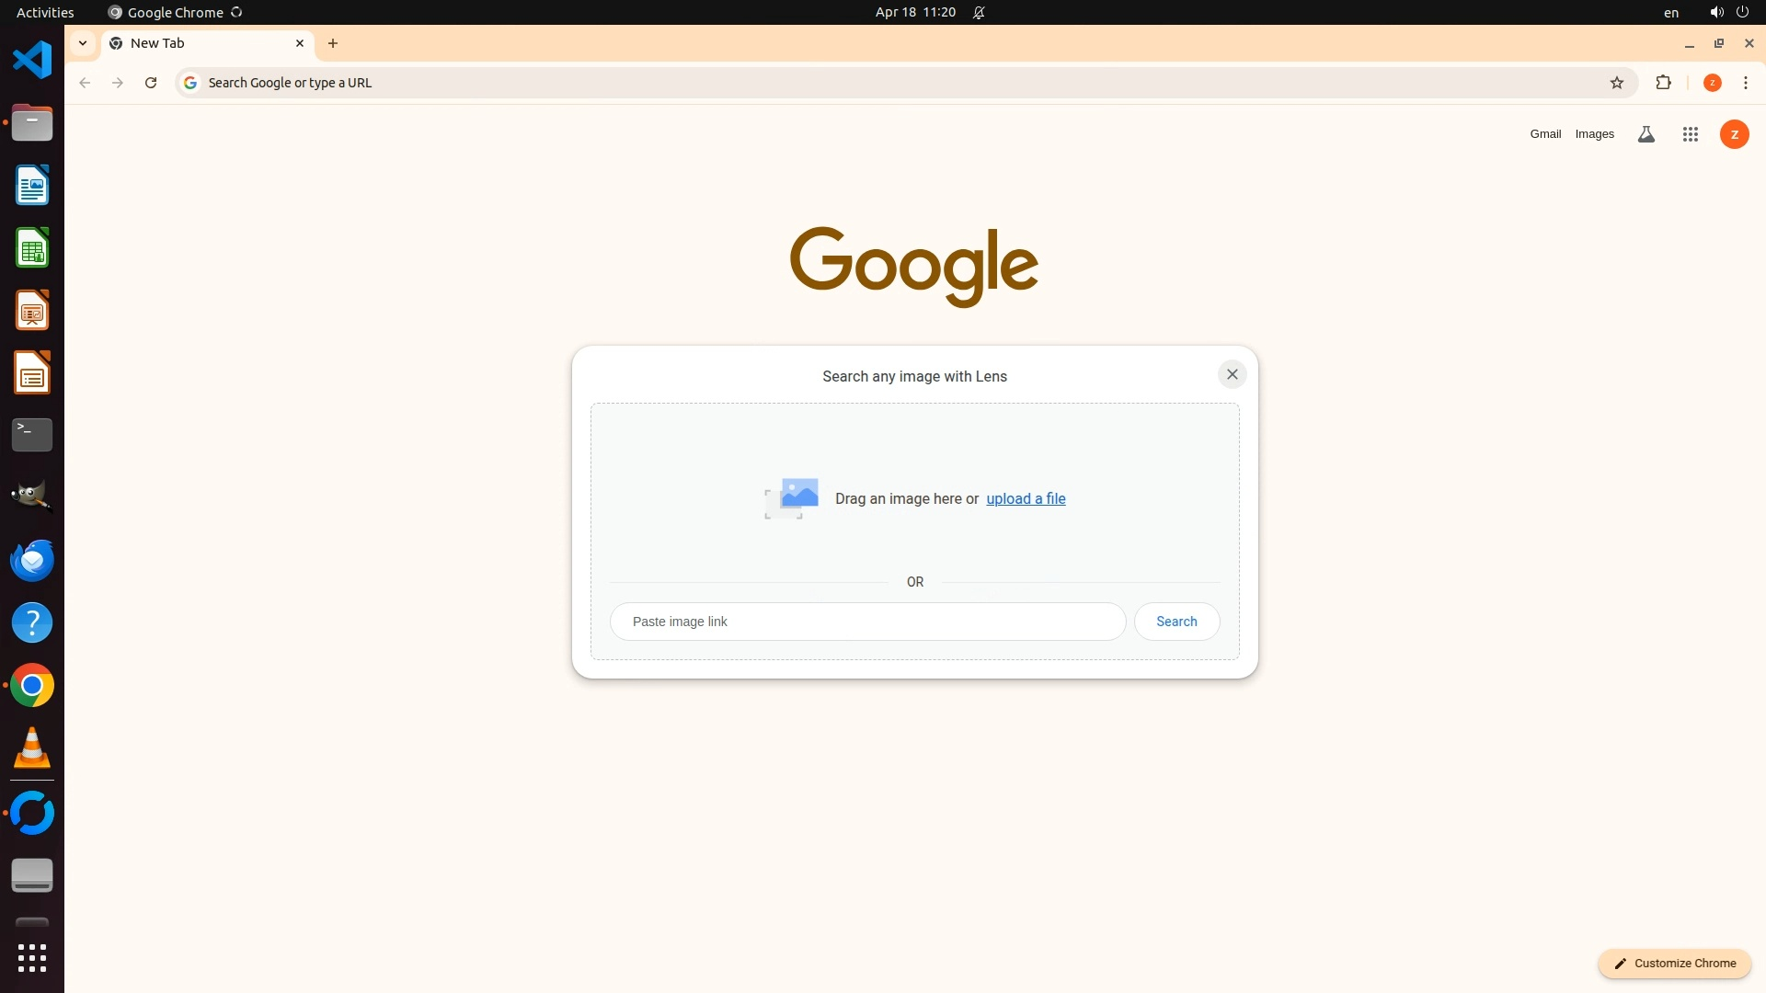Open the Google account avatar on page

(x=1734, y=134)
